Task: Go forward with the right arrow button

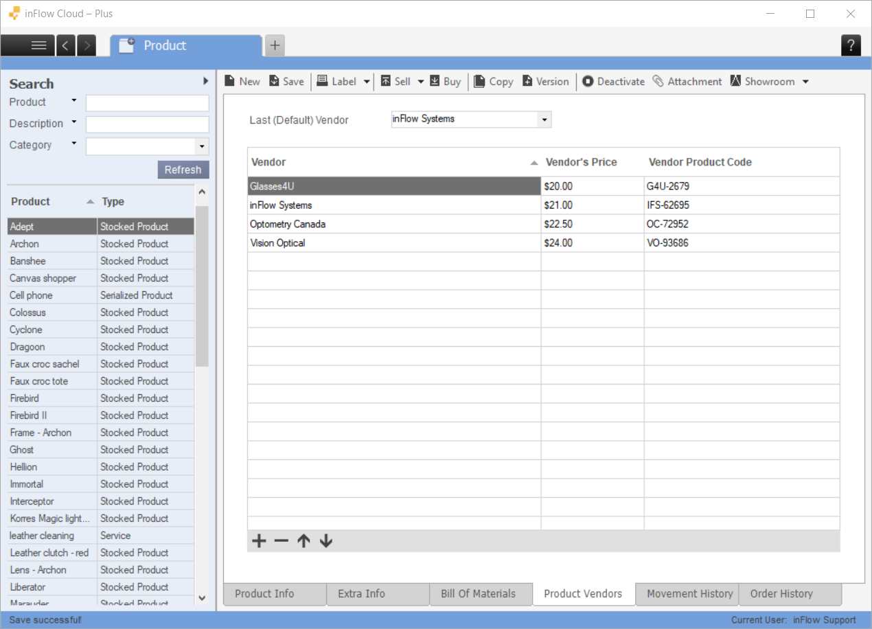Action: click(x=86, y=45)
